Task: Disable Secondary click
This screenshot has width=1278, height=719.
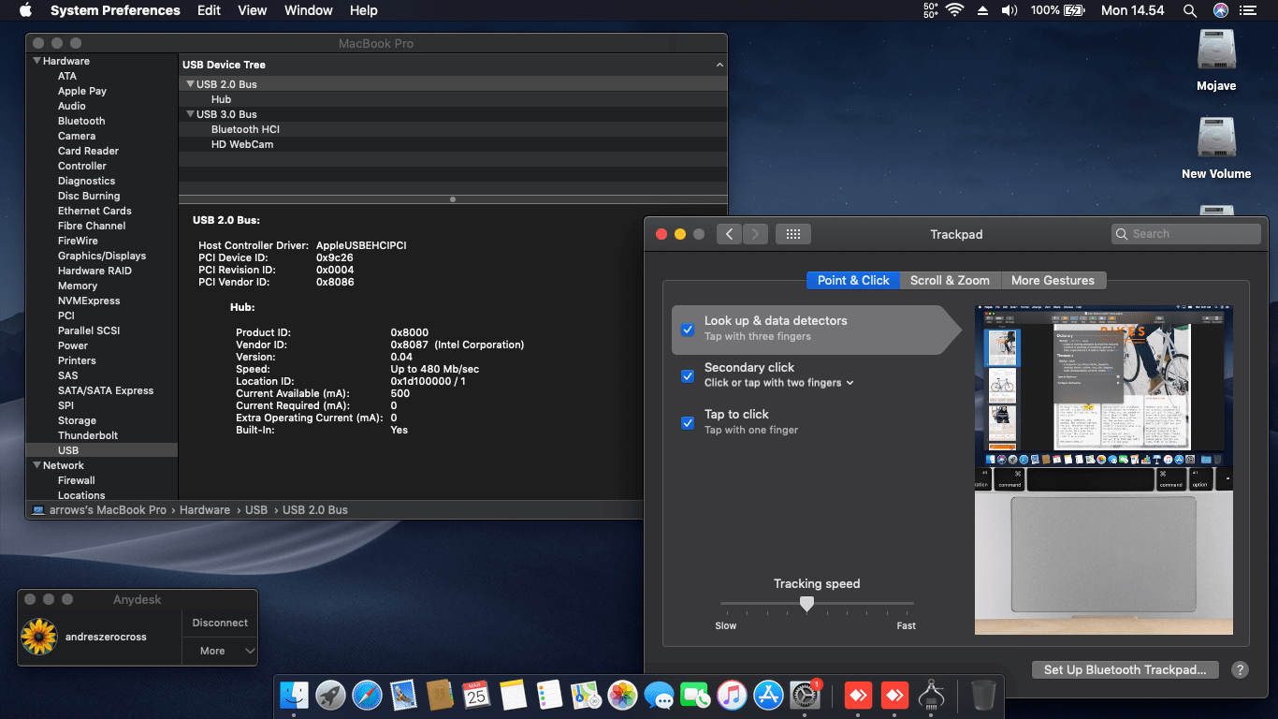Action: point(688,376)
